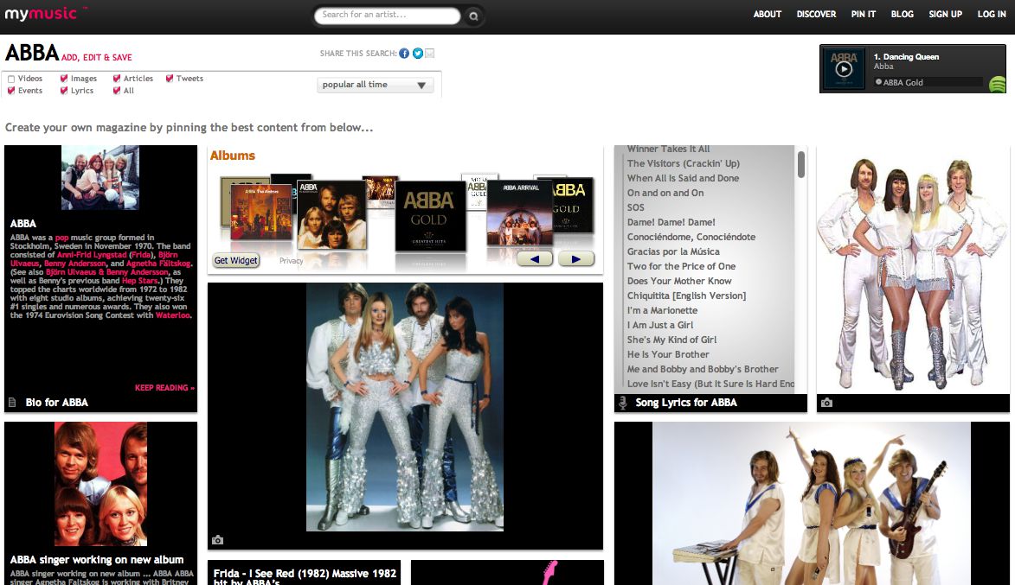The image size is (1015, 585).
Task: Open the Blog page
Action: tap(902, 14)
